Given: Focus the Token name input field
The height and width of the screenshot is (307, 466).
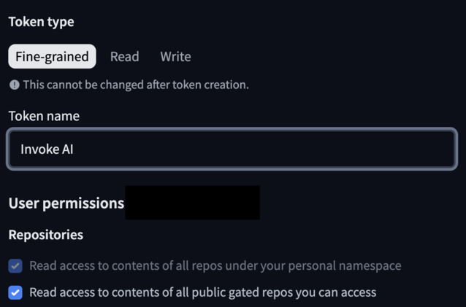Looking at the screenshot, I should pos(232,149).
